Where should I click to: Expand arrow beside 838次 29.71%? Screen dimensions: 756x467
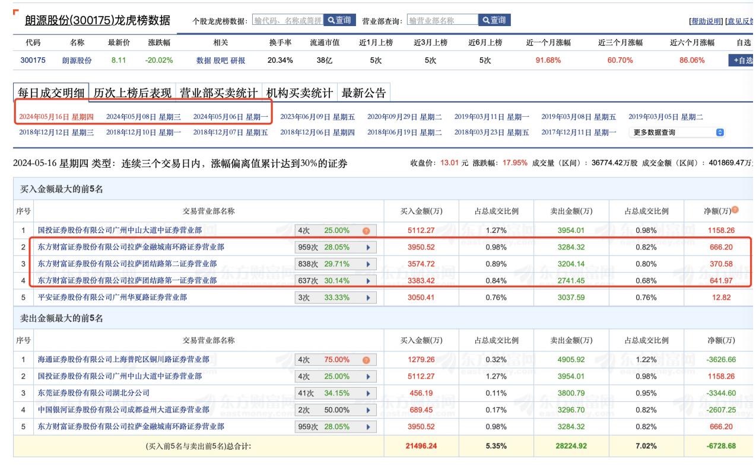(x=368, y=264)
